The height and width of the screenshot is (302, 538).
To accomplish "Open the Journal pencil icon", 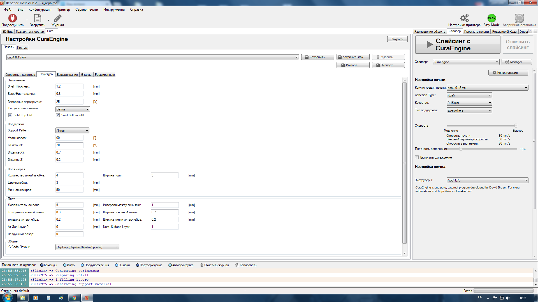I will pos(57,18).
